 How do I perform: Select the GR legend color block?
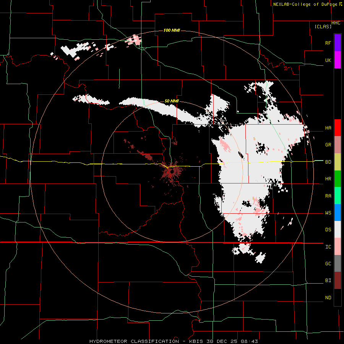coord(338,145)
